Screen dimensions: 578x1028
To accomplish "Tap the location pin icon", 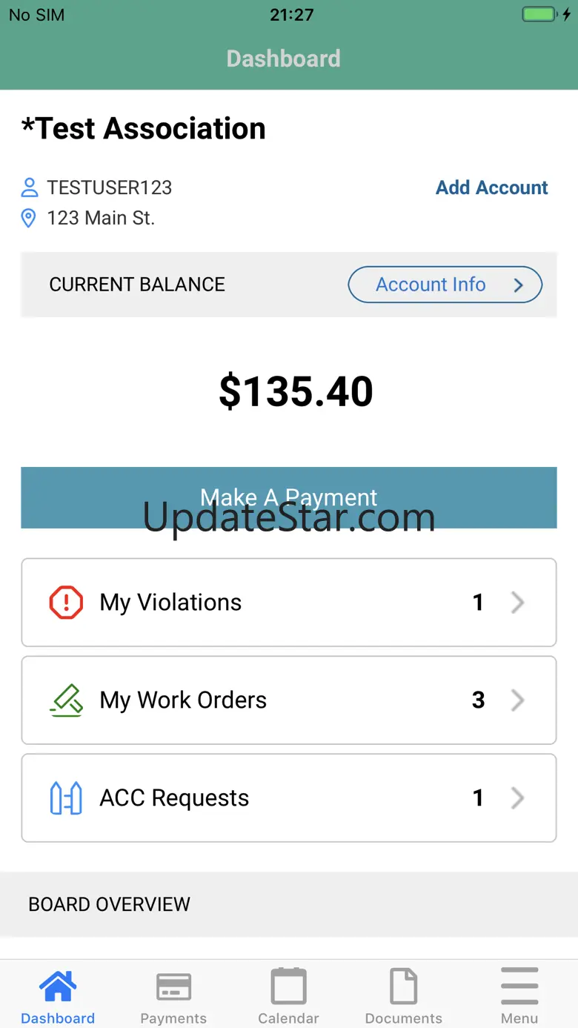I will point(29,218).
